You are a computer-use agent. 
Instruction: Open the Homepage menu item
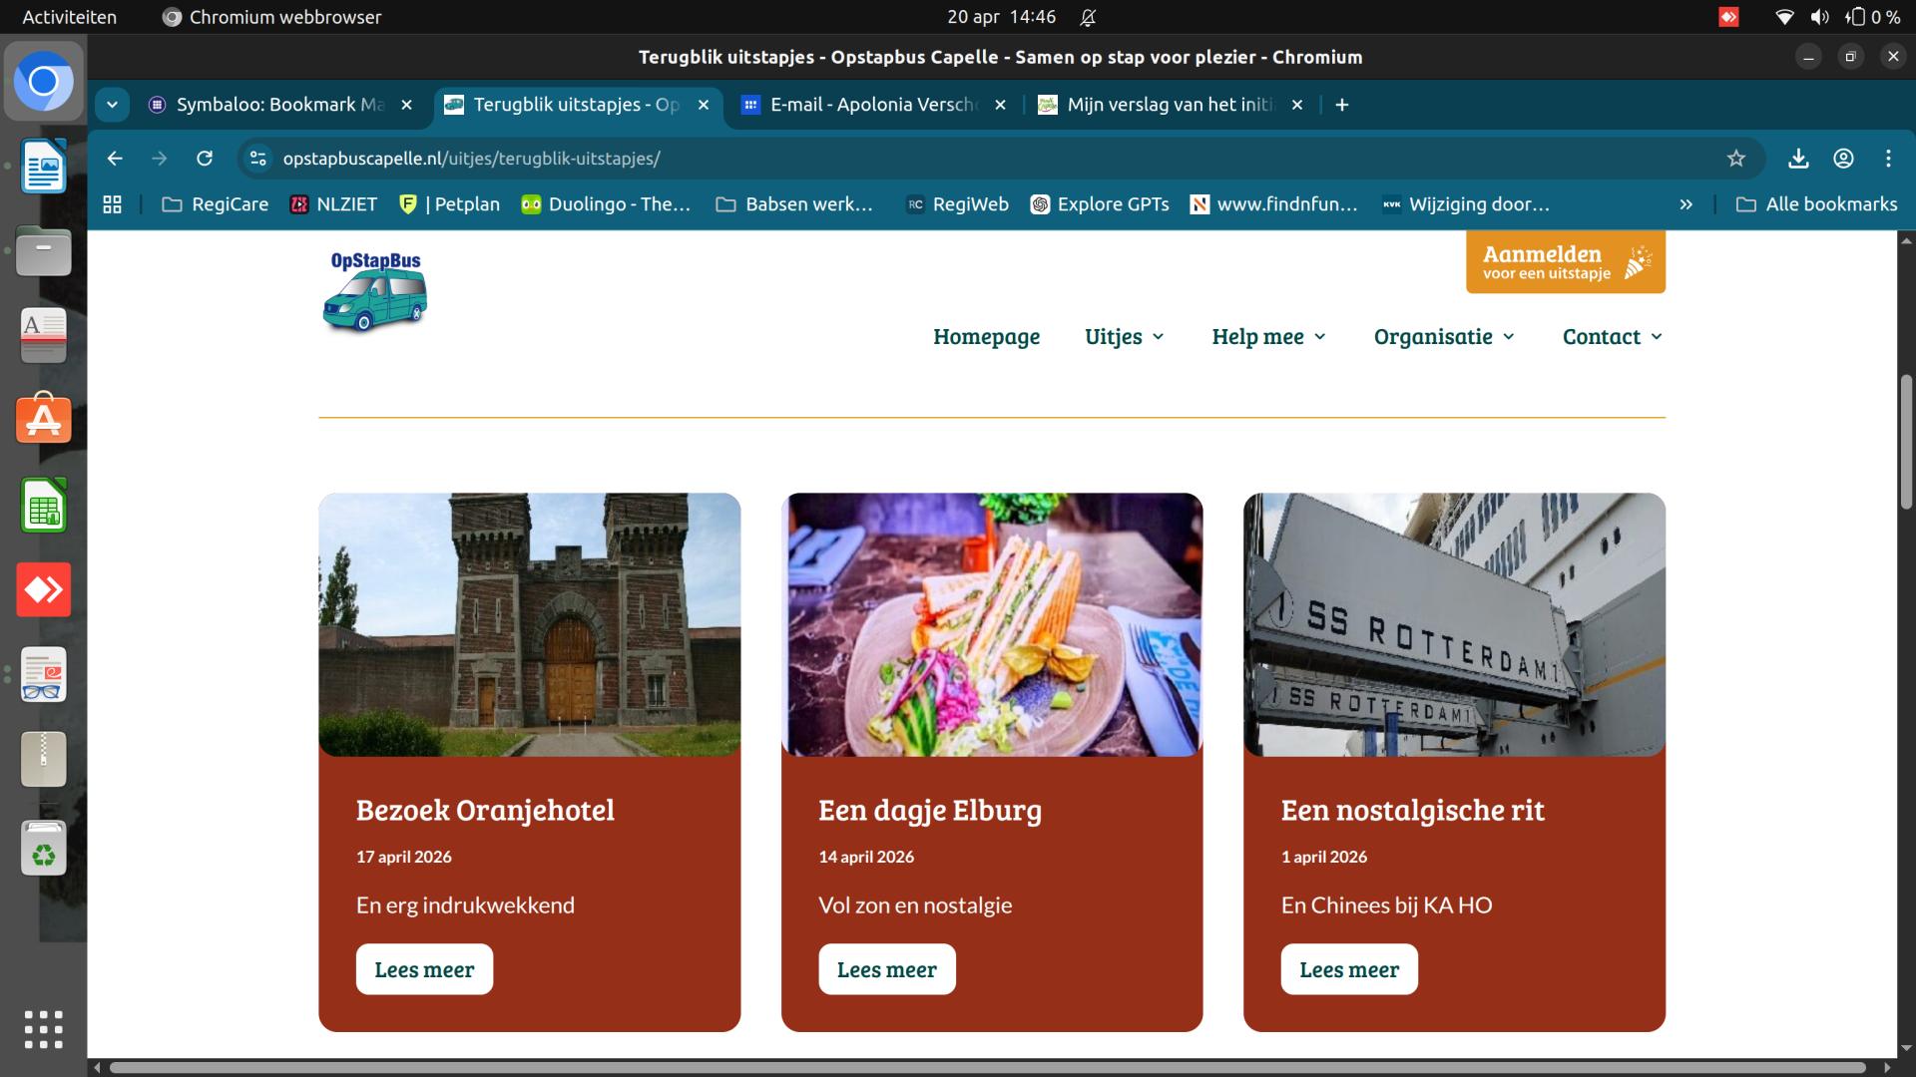click(x=986, y=337)
